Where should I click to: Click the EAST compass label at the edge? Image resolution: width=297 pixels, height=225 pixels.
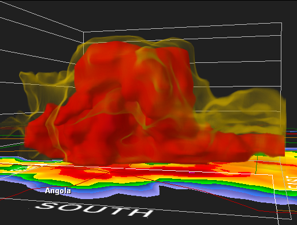pyautogui.click(x=291, y=183)
